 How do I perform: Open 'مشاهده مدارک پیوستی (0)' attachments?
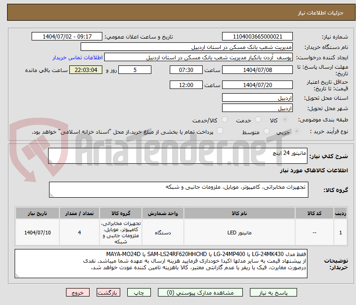click(x=200, y=293)
